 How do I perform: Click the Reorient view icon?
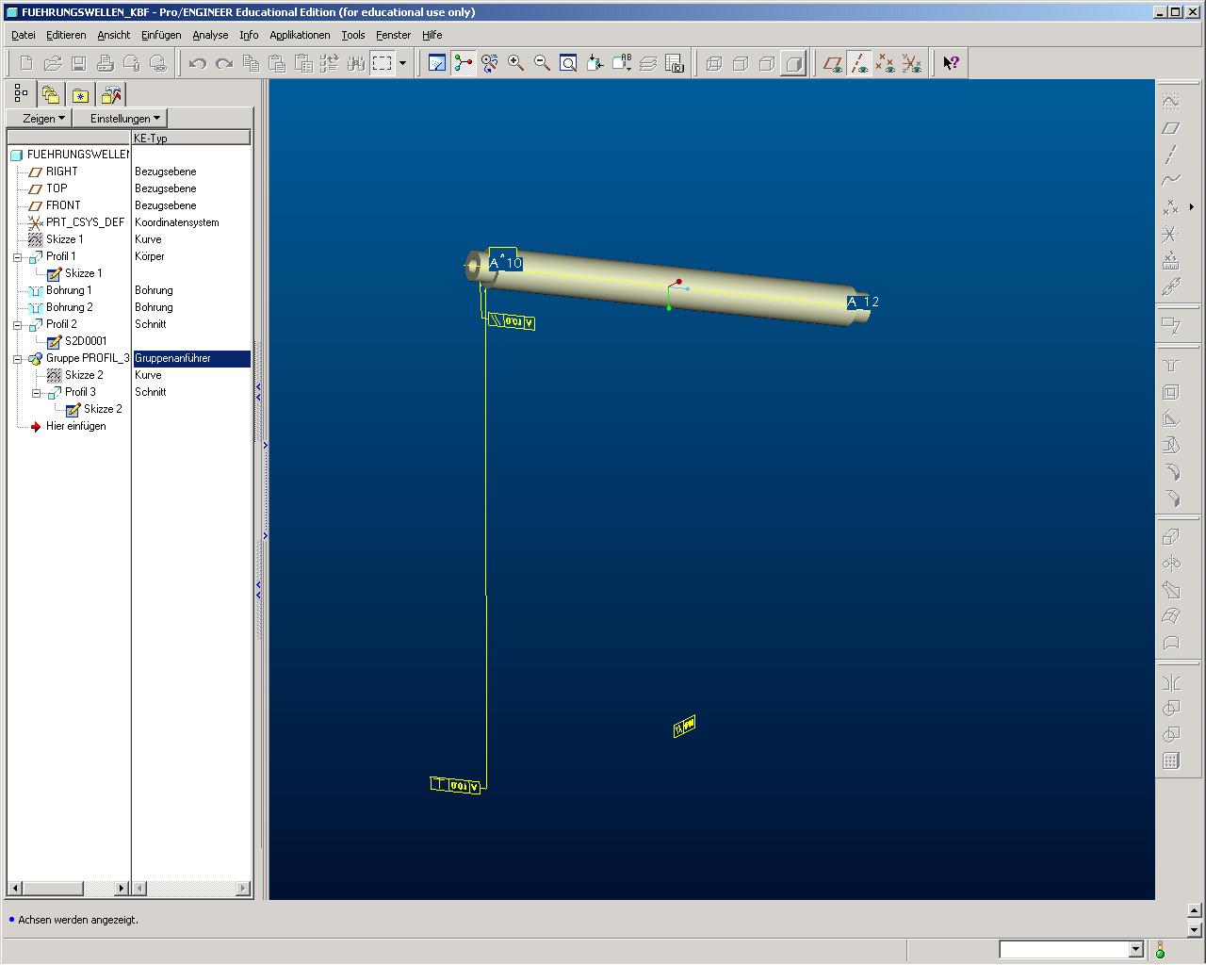(595, 63)
